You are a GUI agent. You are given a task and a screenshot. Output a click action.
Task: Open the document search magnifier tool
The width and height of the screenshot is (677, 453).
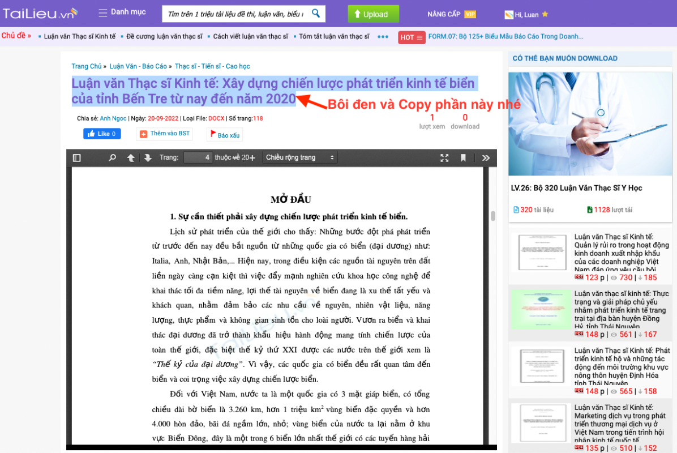tap(112, 158)
